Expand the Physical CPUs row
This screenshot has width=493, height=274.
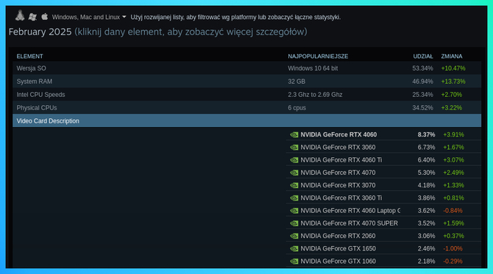[x=246, y=108]
